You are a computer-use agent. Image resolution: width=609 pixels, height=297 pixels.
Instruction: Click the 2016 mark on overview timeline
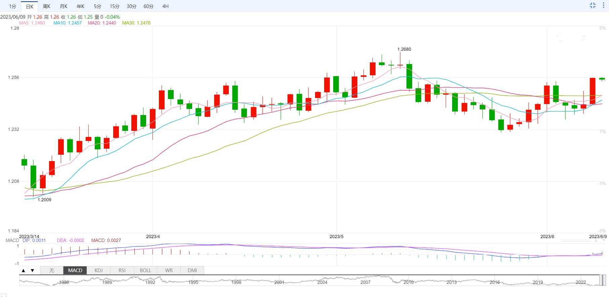coord(495,282)
